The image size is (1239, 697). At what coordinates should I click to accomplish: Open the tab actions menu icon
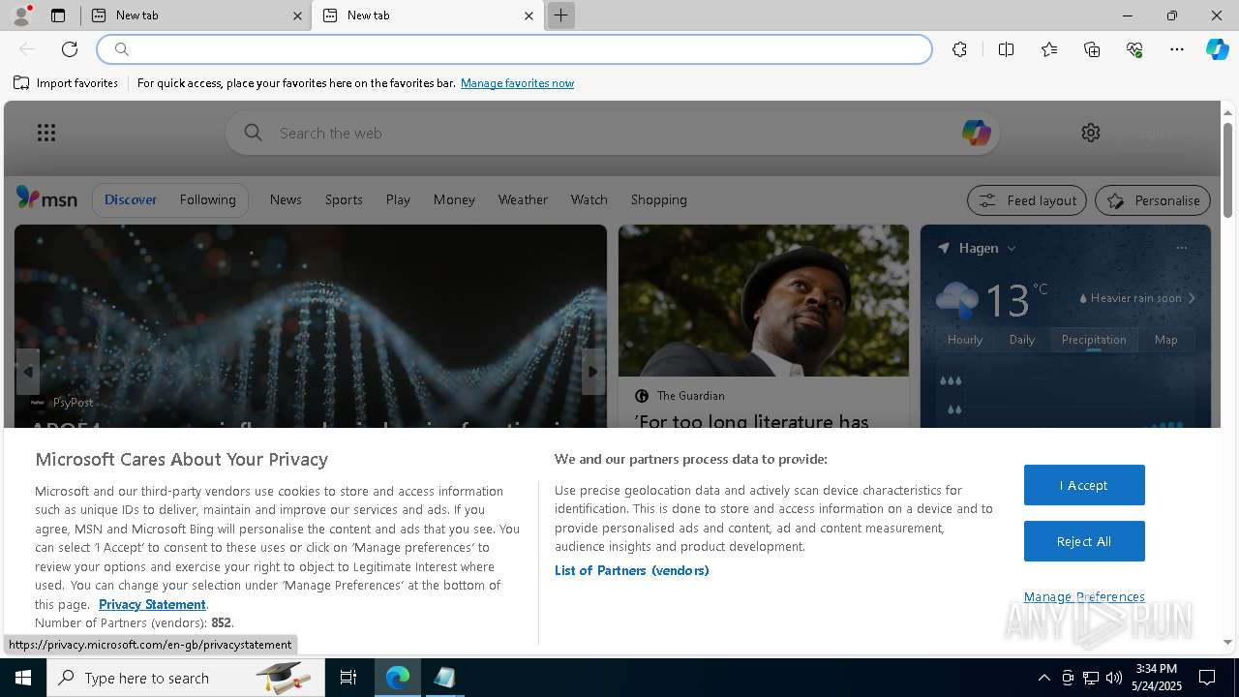pyautogui.click(x=58, y=15)
